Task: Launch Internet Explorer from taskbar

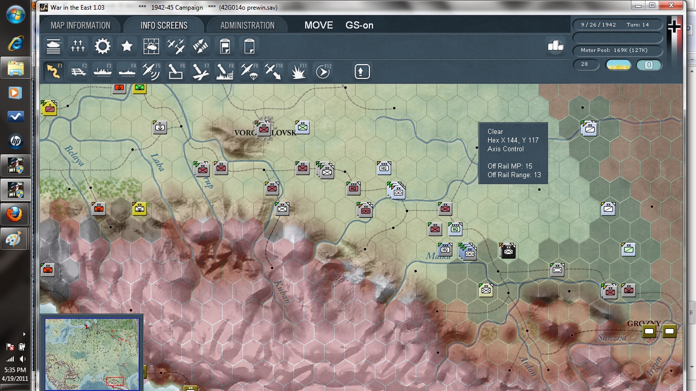Action: (16, 43)
